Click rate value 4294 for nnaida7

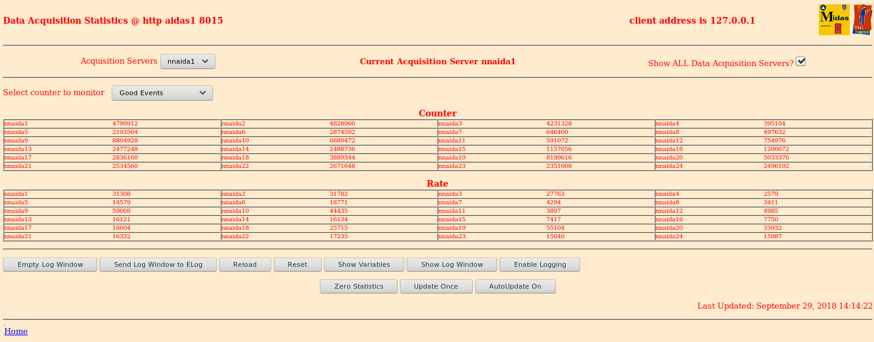554,203
